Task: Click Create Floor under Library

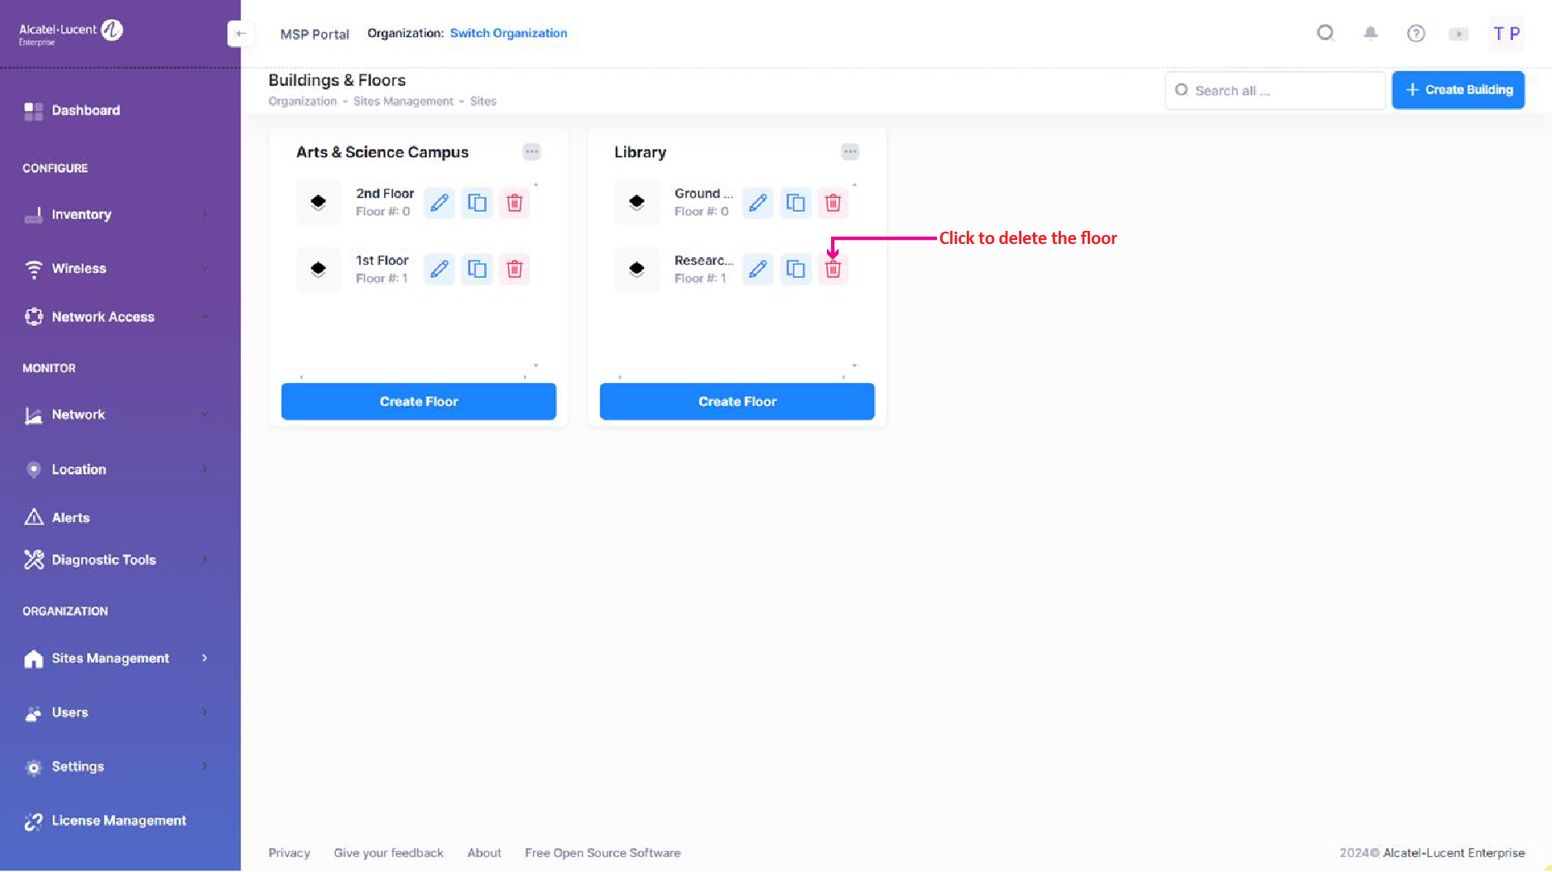Action: [x=737, y=401]
